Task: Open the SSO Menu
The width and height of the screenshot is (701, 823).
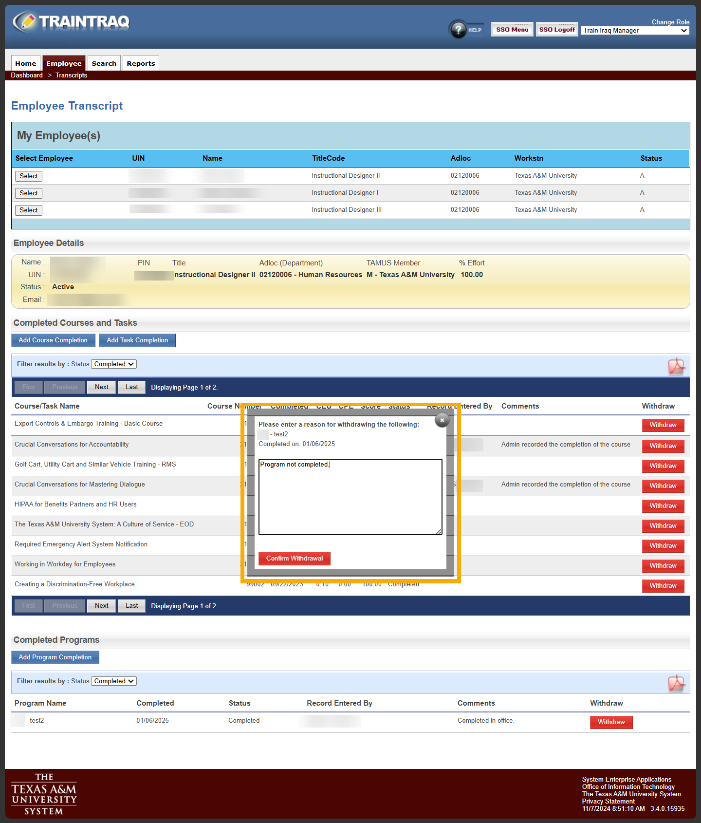Action: tap(512, 30)
